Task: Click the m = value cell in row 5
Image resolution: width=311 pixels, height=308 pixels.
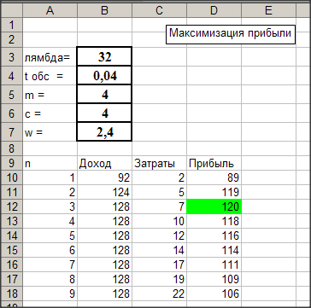Action: click(x=104, y=94)
